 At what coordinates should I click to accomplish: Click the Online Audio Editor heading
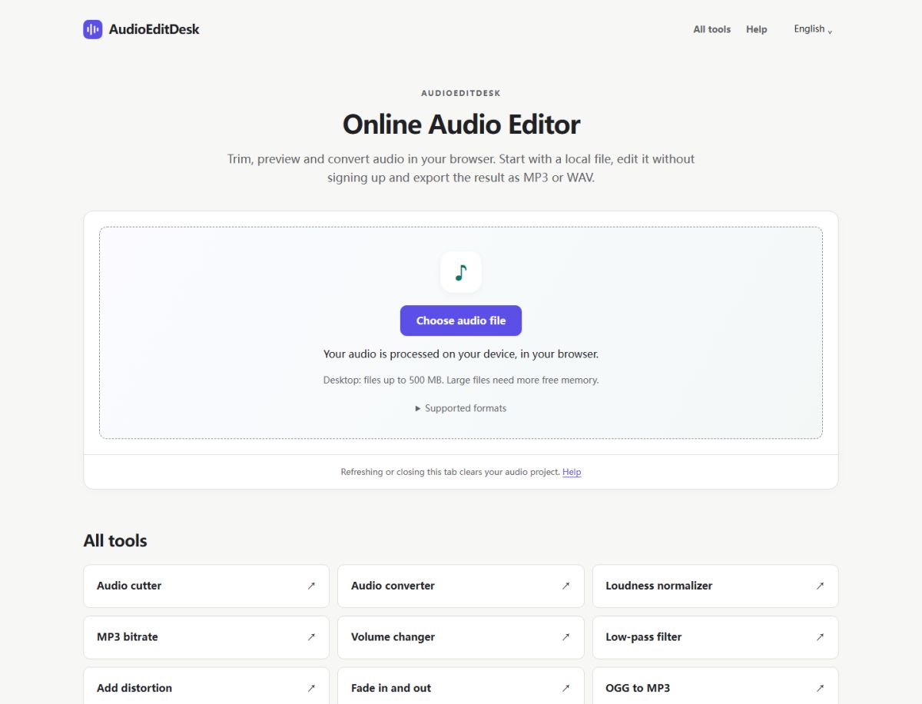tap(461, 125)
